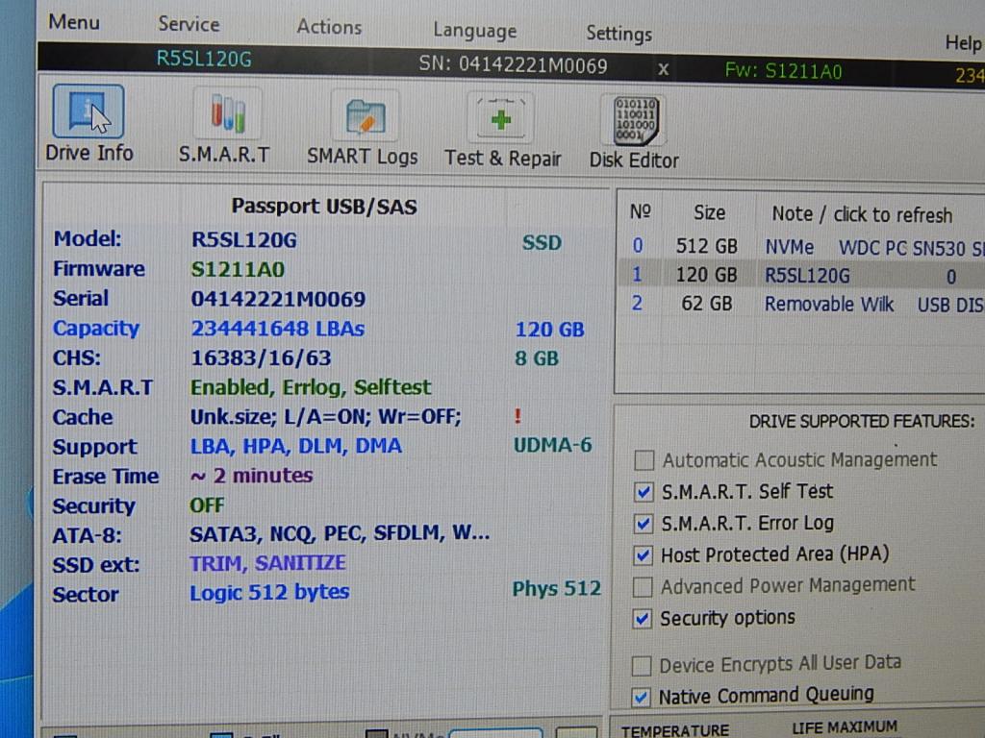
Task: Click the Logic 512 bytes value
Action: 269,592
